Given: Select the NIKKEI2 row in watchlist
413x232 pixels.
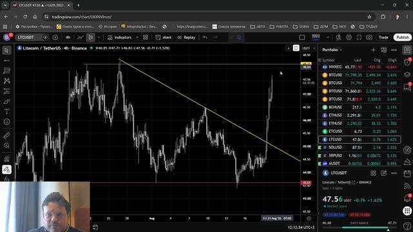Looking at the screenshot, I should point(359,67).
